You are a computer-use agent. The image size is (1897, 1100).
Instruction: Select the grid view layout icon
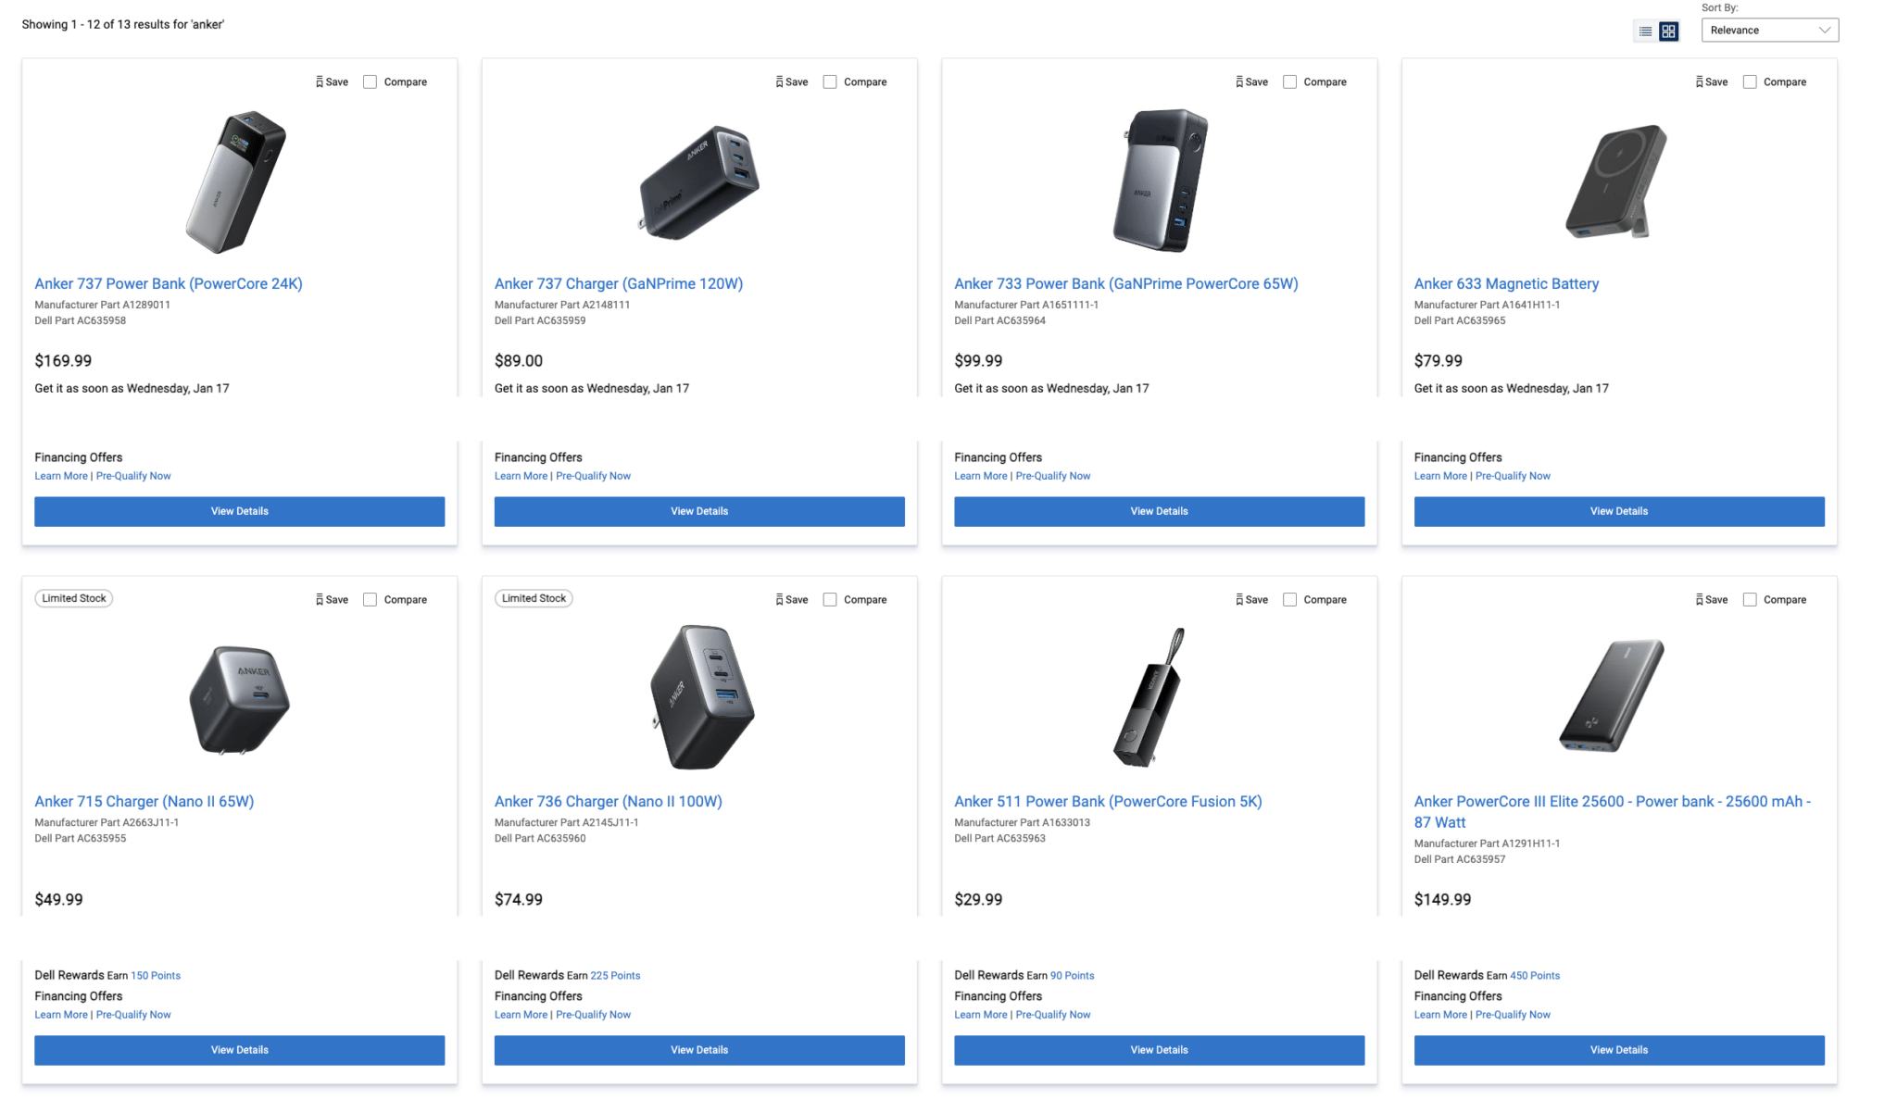click(1668, 31)
